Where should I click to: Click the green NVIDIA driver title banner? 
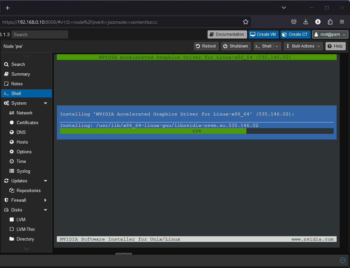point(197,57)
